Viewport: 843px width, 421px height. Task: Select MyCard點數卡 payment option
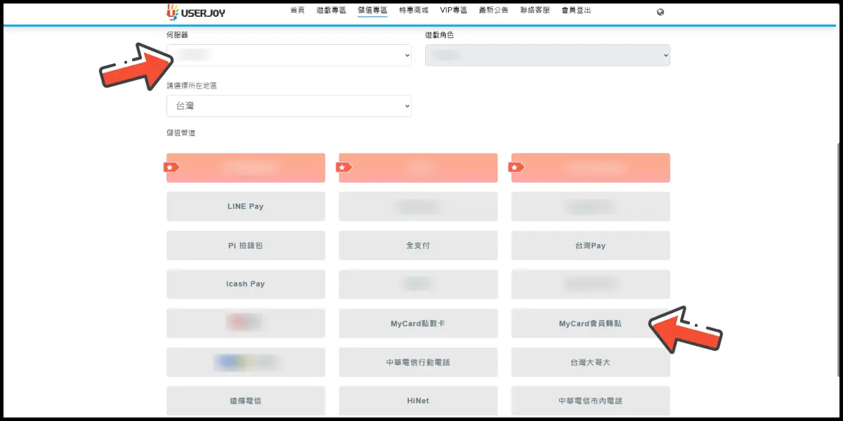[x=418, y=323]
